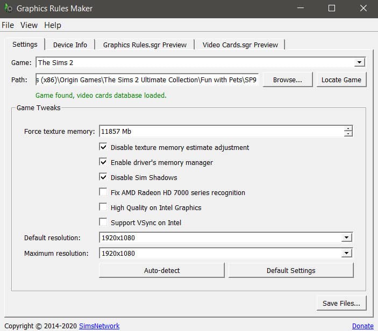This screenshot has width=378, height=331.
Task: Expand the Default resolution dropdown
Action: 347,238
